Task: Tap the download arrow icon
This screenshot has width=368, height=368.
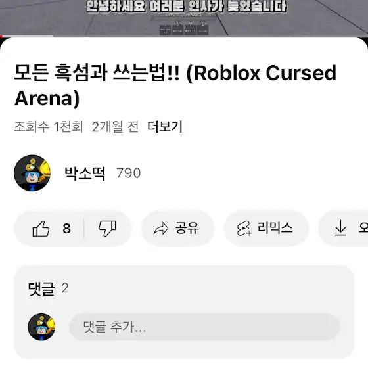Action: pos(340,228)
